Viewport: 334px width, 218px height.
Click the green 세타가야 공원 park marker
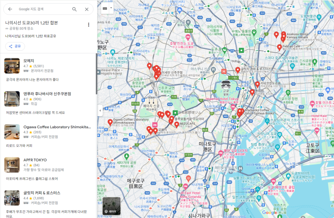tap(126, 157)
